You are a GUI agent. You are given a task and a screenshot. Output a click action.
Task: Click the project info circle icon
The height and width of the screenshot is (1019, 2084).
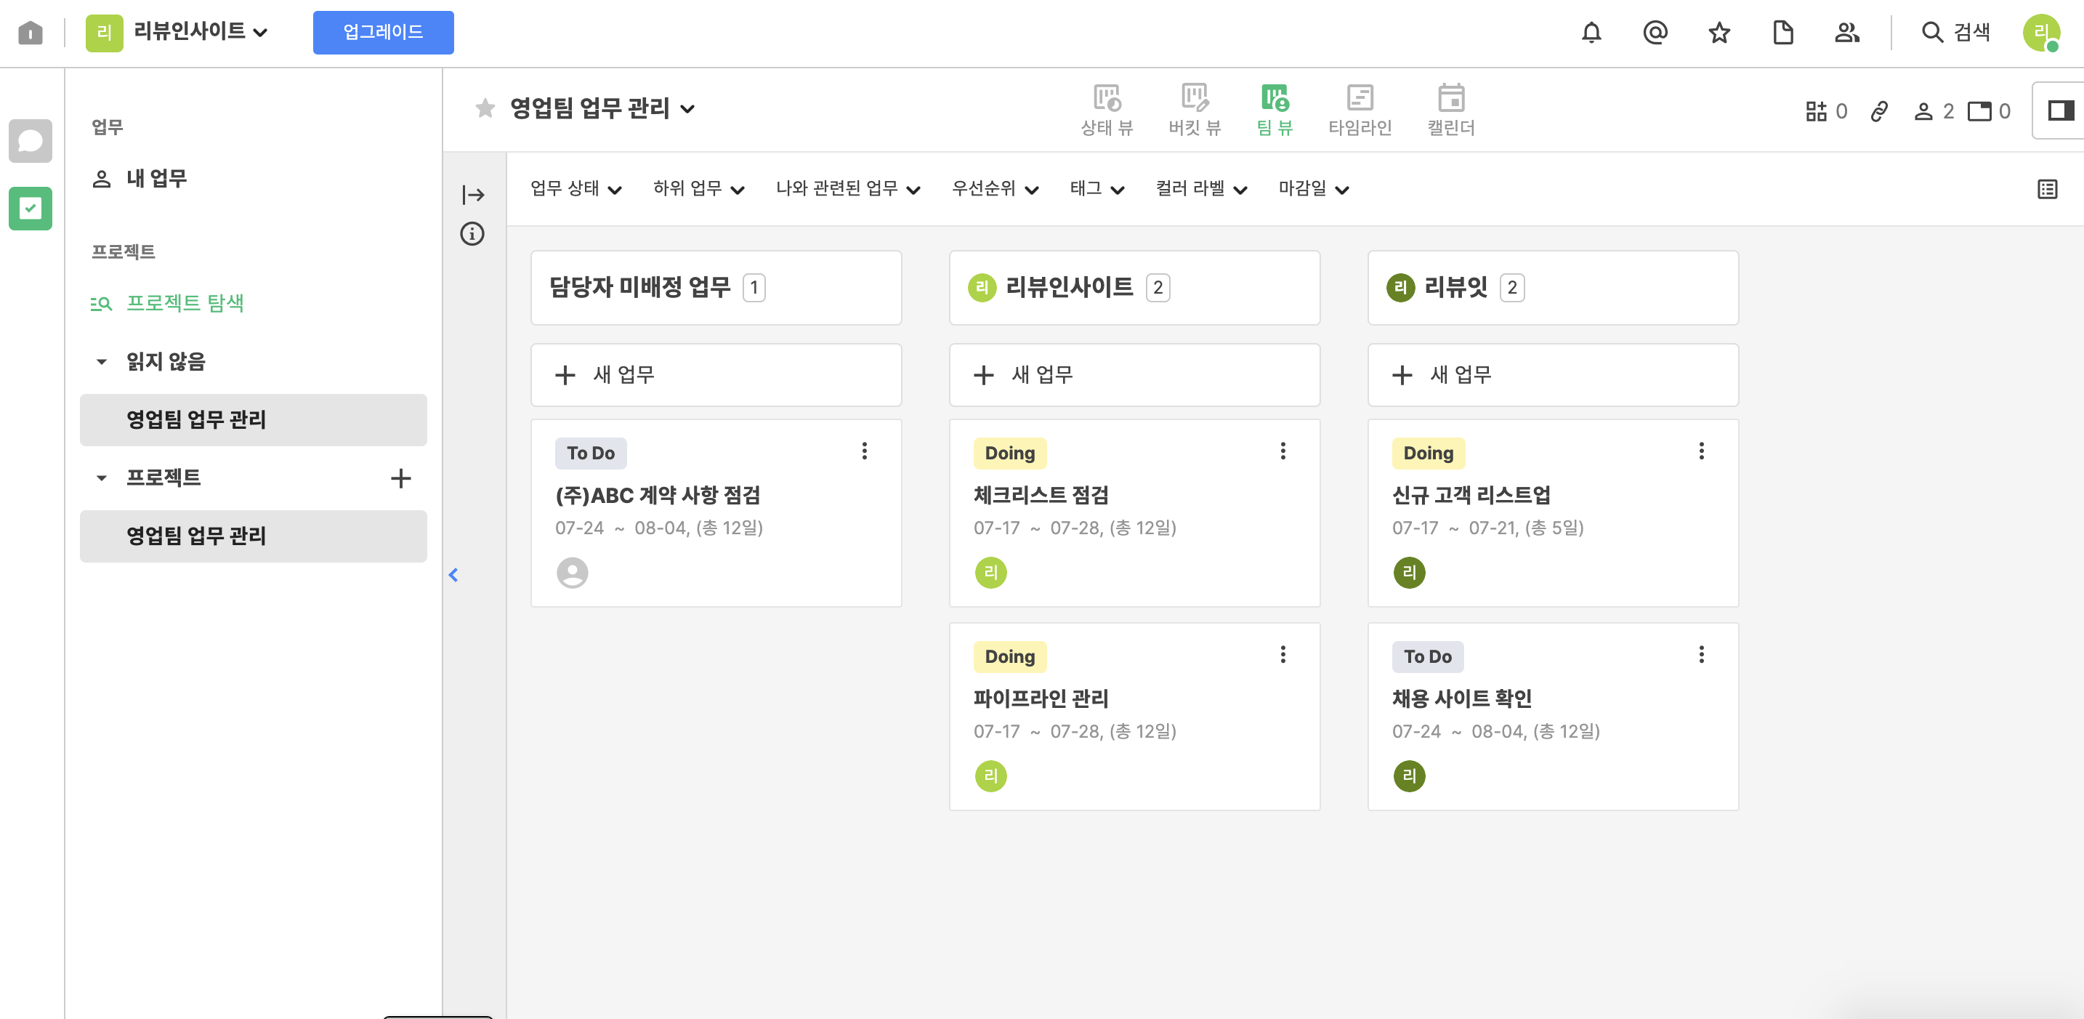pyautogui.click(x=472, y=234)
